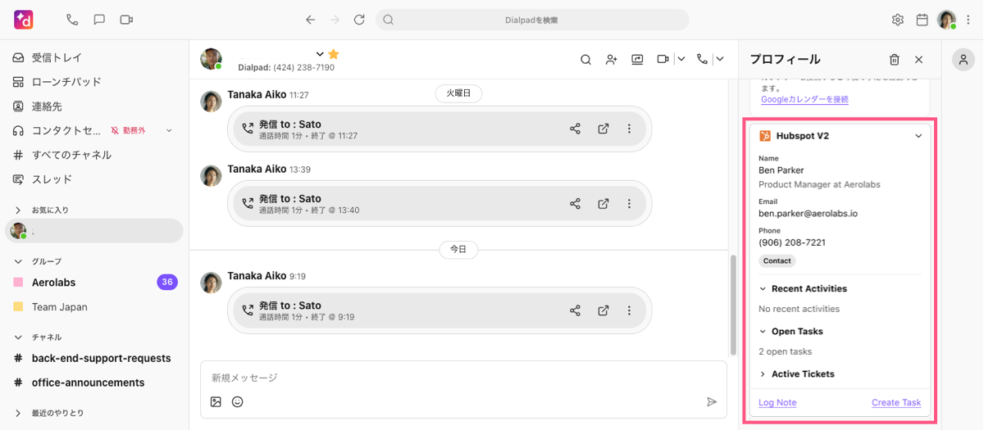Open the 勤務外 status dropdown chevron
Viewport: 984px width, 430px height.
tap(169, 131)
